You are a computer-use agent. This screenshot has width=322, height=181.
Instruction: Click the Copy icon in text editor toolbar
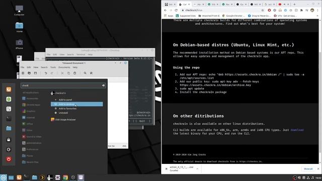coord(68,73)
